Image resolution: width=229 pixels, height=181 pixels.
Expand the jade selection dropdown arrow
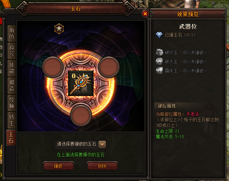pyautogui.click(x=102, y=144)
